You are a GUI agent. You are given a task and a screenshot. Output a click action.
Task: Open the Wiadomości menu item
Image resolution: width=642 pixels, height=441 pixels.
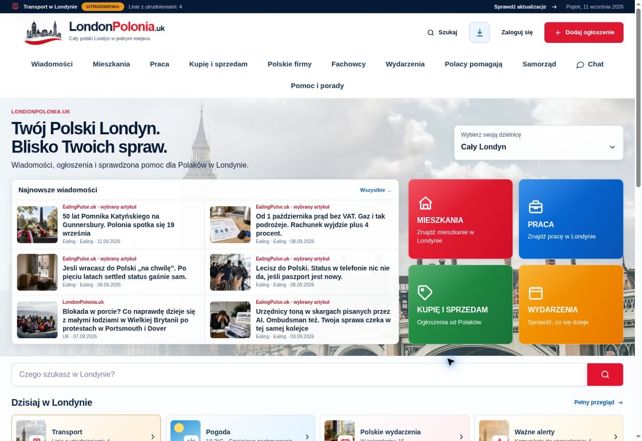click(x=52, y=64)
